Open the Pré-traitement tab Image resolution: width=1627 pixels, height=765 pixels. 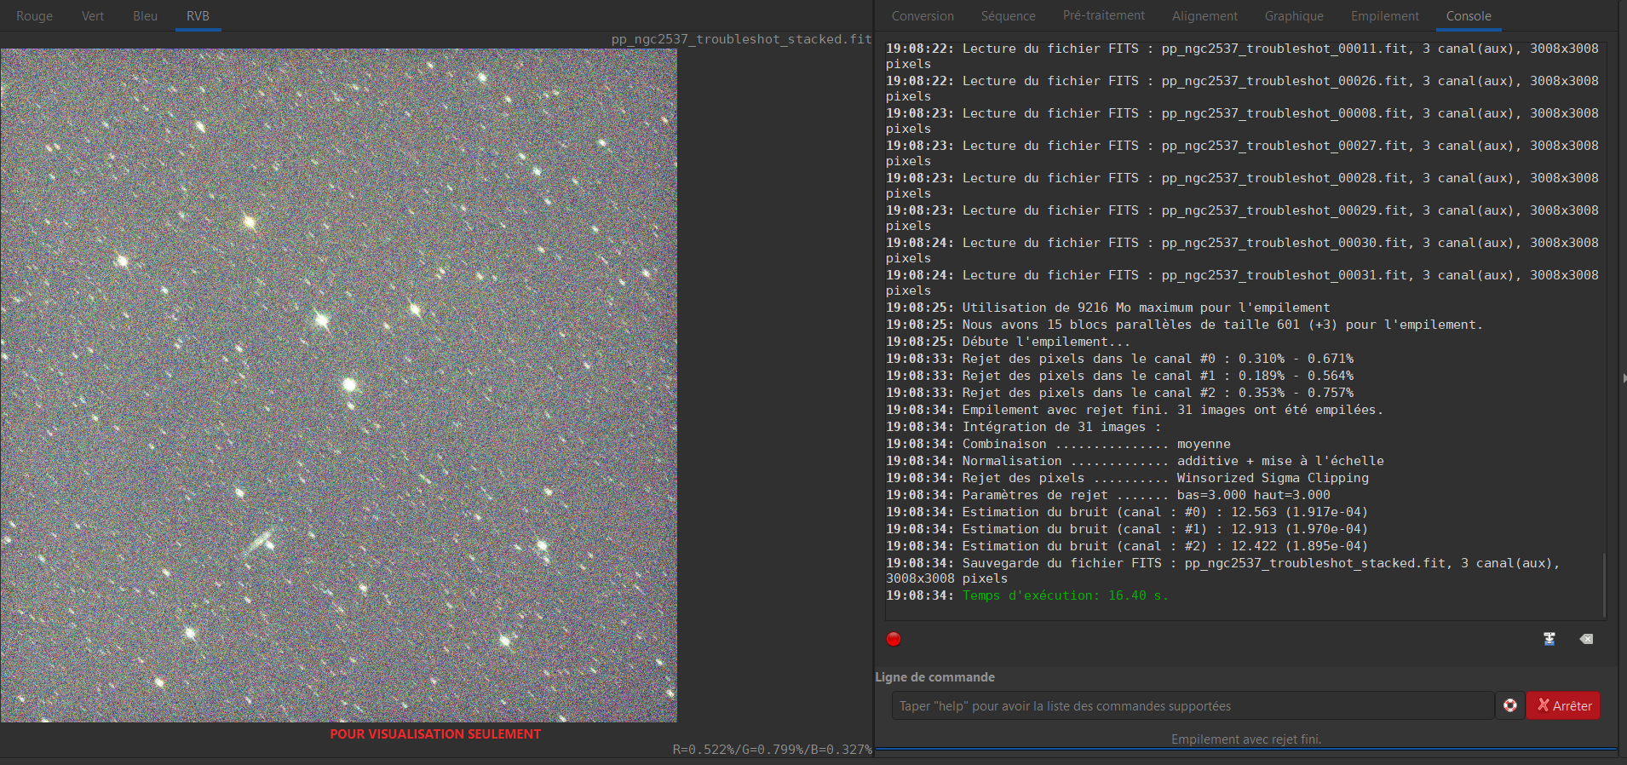click(1103, 15)
